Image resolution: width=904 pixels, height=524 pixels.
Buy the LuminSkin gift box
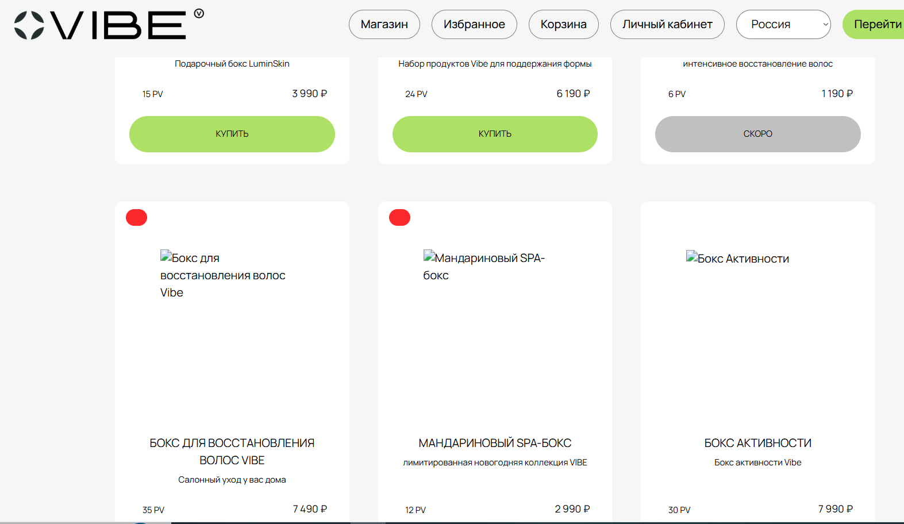point(232,134)
